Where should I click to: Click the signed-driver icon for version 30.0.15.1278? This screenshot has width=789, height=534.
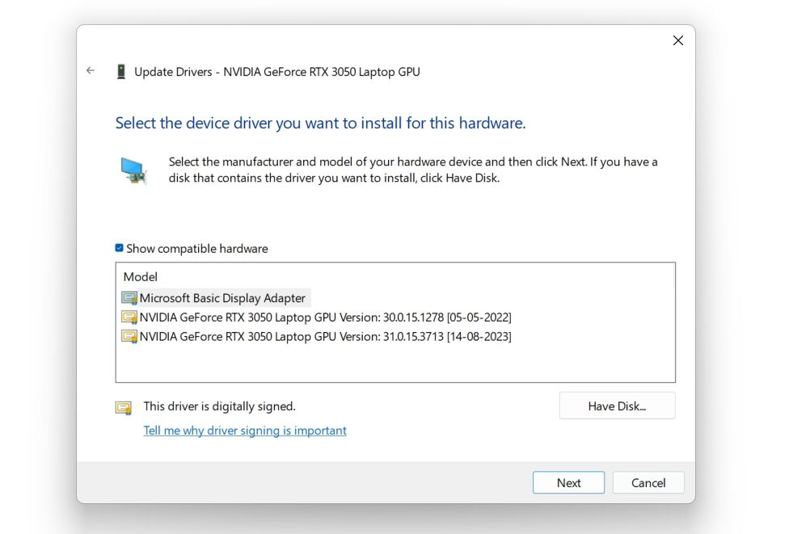pos(129,317)
